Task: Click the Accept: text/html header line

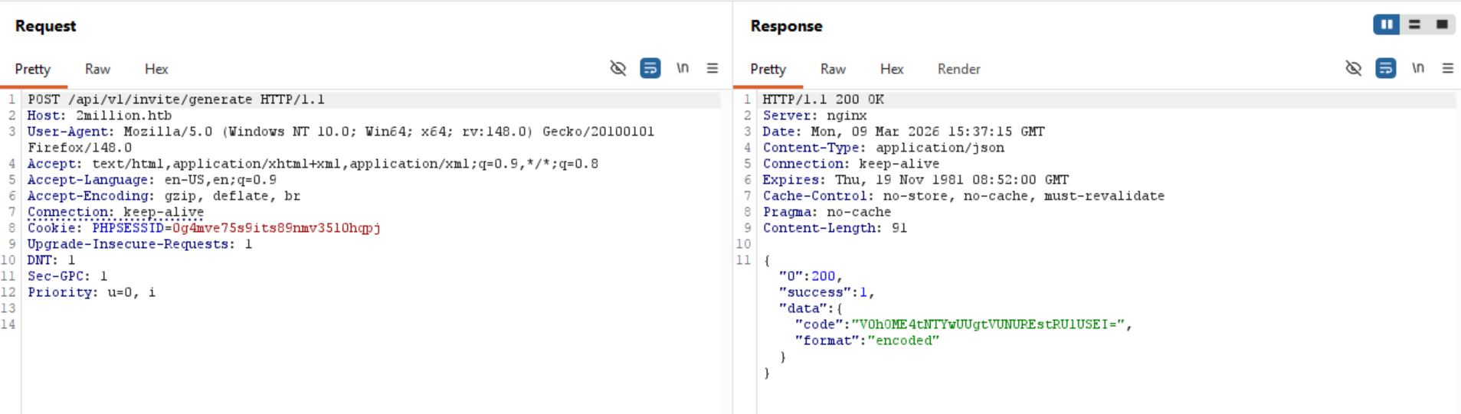Action: coord(313,164)
